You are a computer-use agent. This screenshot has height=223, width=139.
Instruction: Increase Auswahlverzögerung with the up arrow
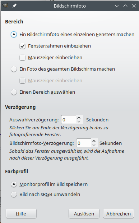click(x=79, y=118)
